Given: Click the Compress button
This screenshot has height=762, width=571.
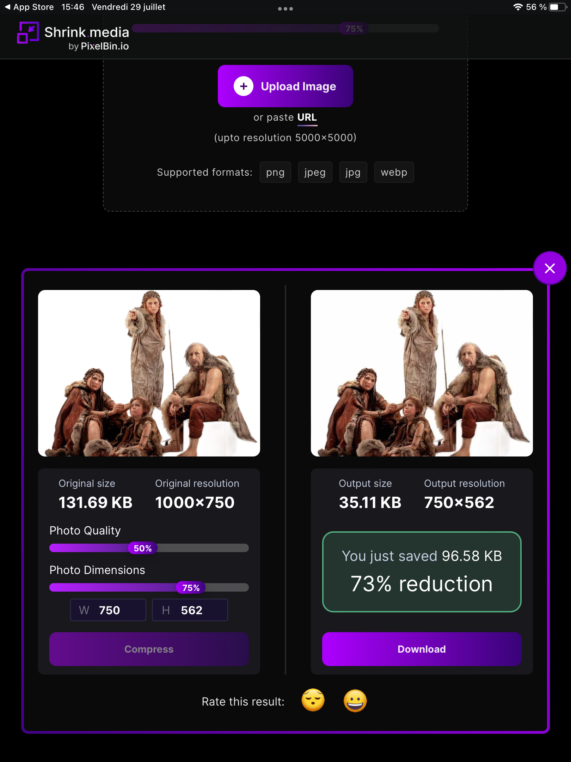Looking at the screenshot, I should tap(149, 649).
